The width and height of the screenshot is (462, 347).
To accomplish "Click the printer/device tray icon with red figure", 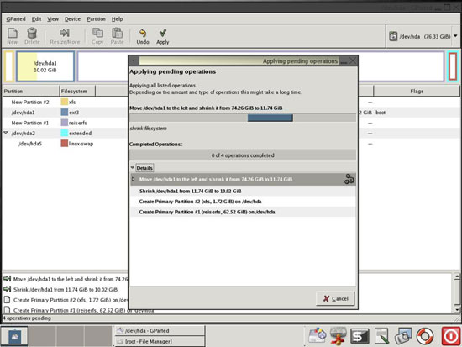I will [x=339, y=335].
